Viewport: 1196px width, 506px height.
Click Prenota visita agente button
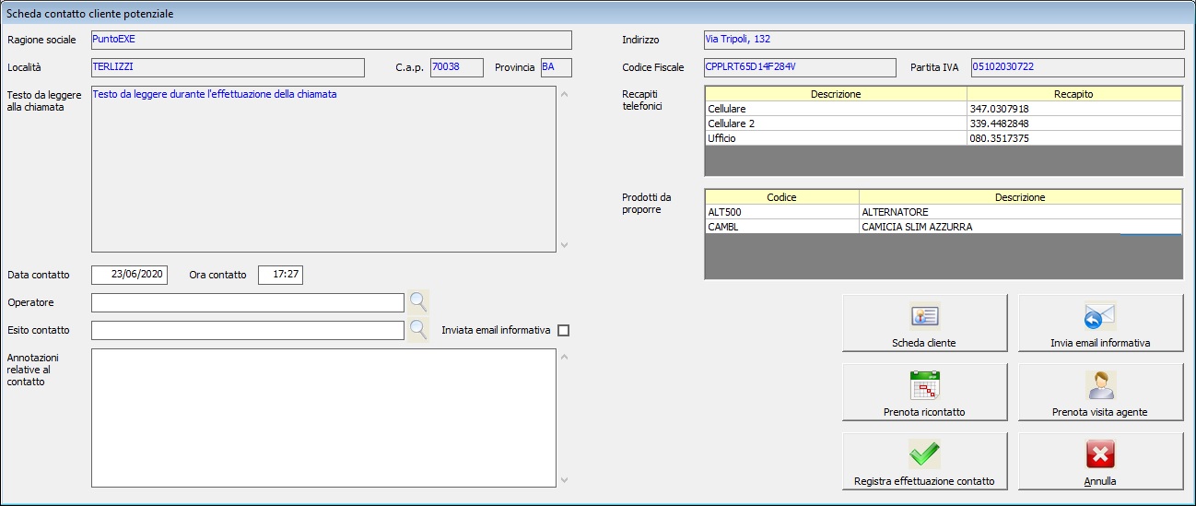[x=1100, y=393]
